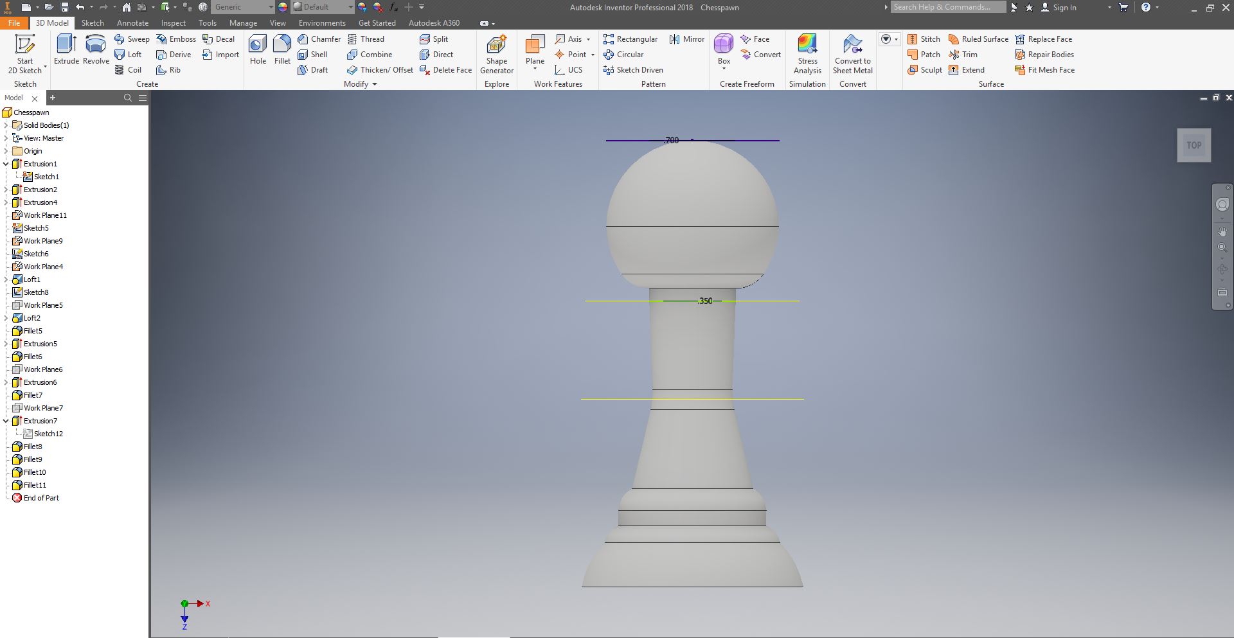Select Thicken/Offset tool

tap(380, 70)
